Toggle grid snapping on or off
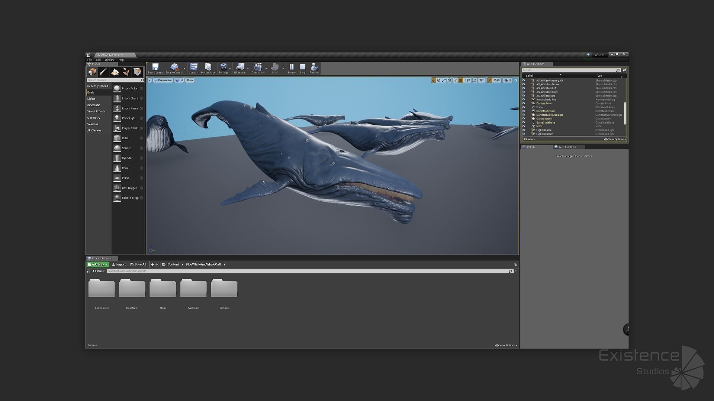This screenshot has width=714, height=401. point(460,80)
